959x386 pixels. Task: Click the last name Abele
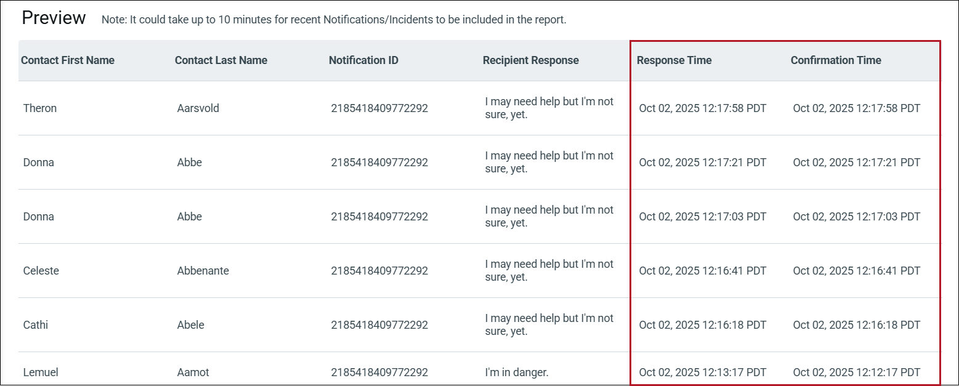click(x=190, y=325)
